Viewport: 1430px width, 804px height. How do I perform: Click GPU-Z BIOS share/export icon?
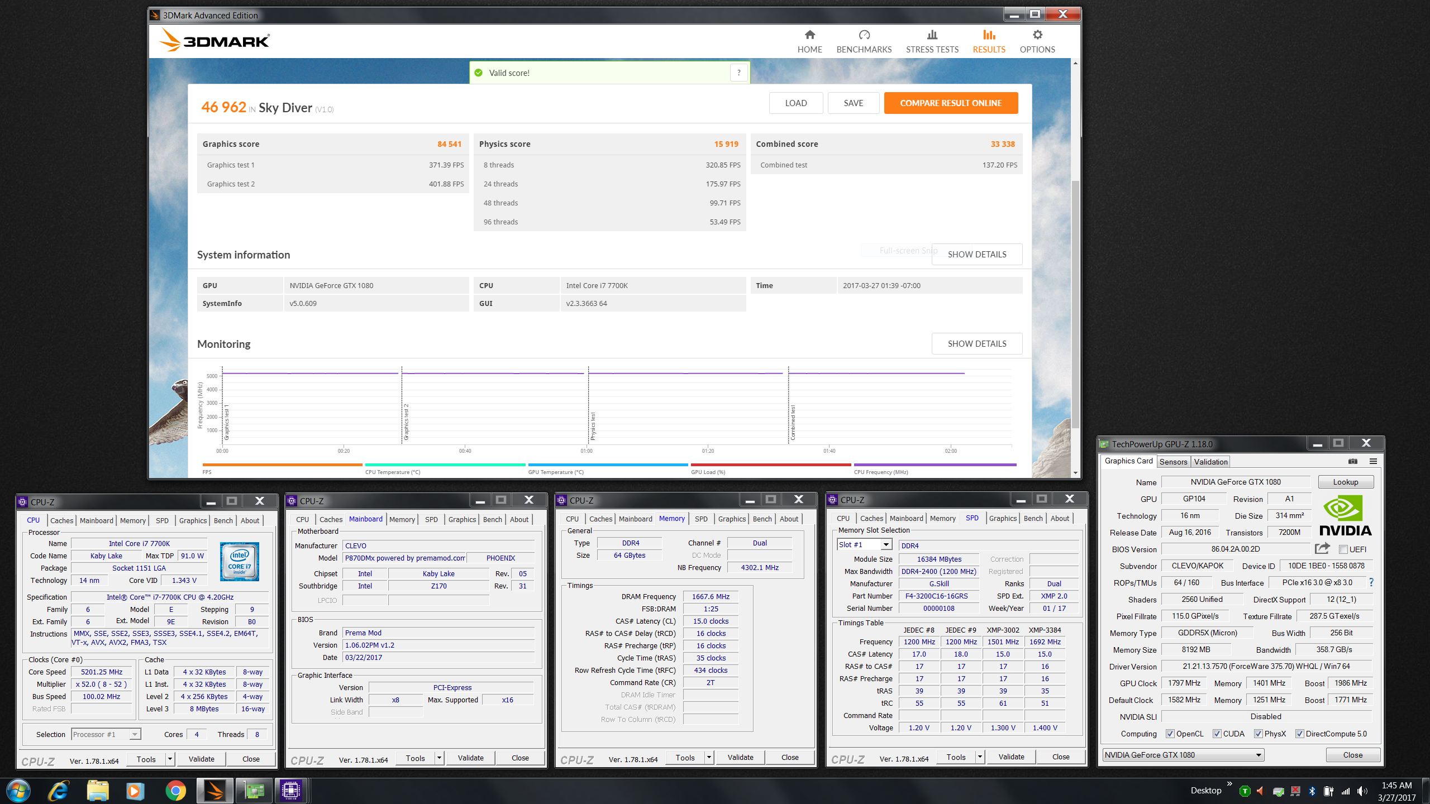(x=1322, y=549)
